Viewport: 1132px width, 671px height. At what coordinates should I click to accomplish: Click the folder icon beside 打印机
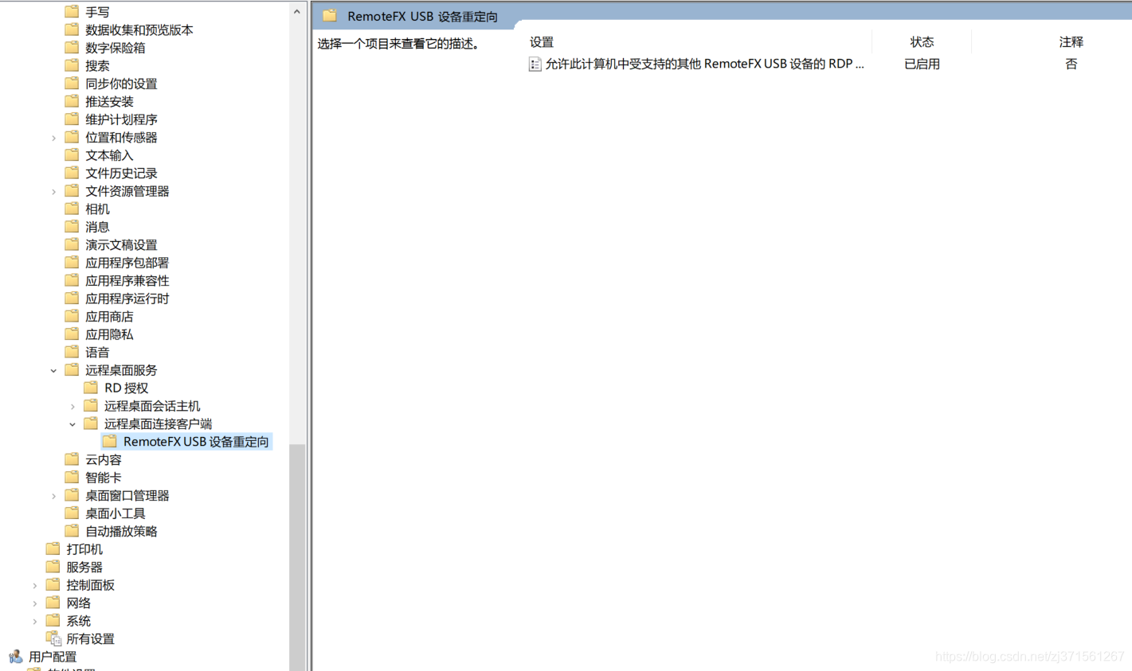pyautogui.click(x=53, y=549)
